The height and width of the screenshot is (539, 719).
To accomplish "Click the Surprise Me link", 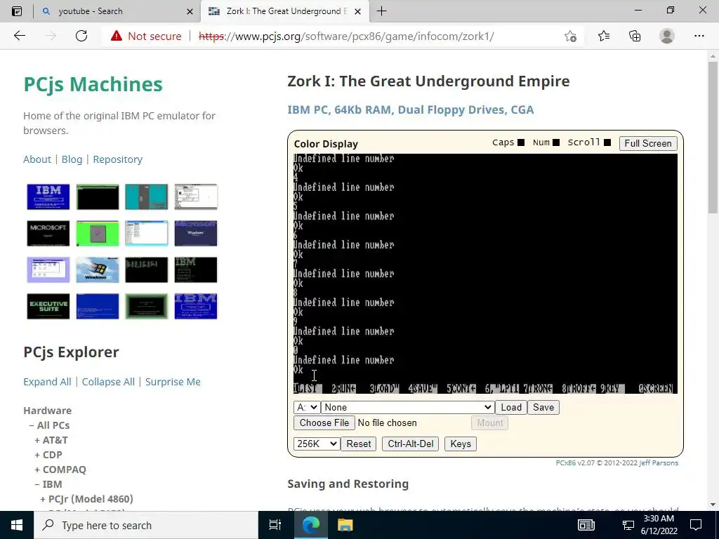I will pyautogui.click(x=173, y=382).
